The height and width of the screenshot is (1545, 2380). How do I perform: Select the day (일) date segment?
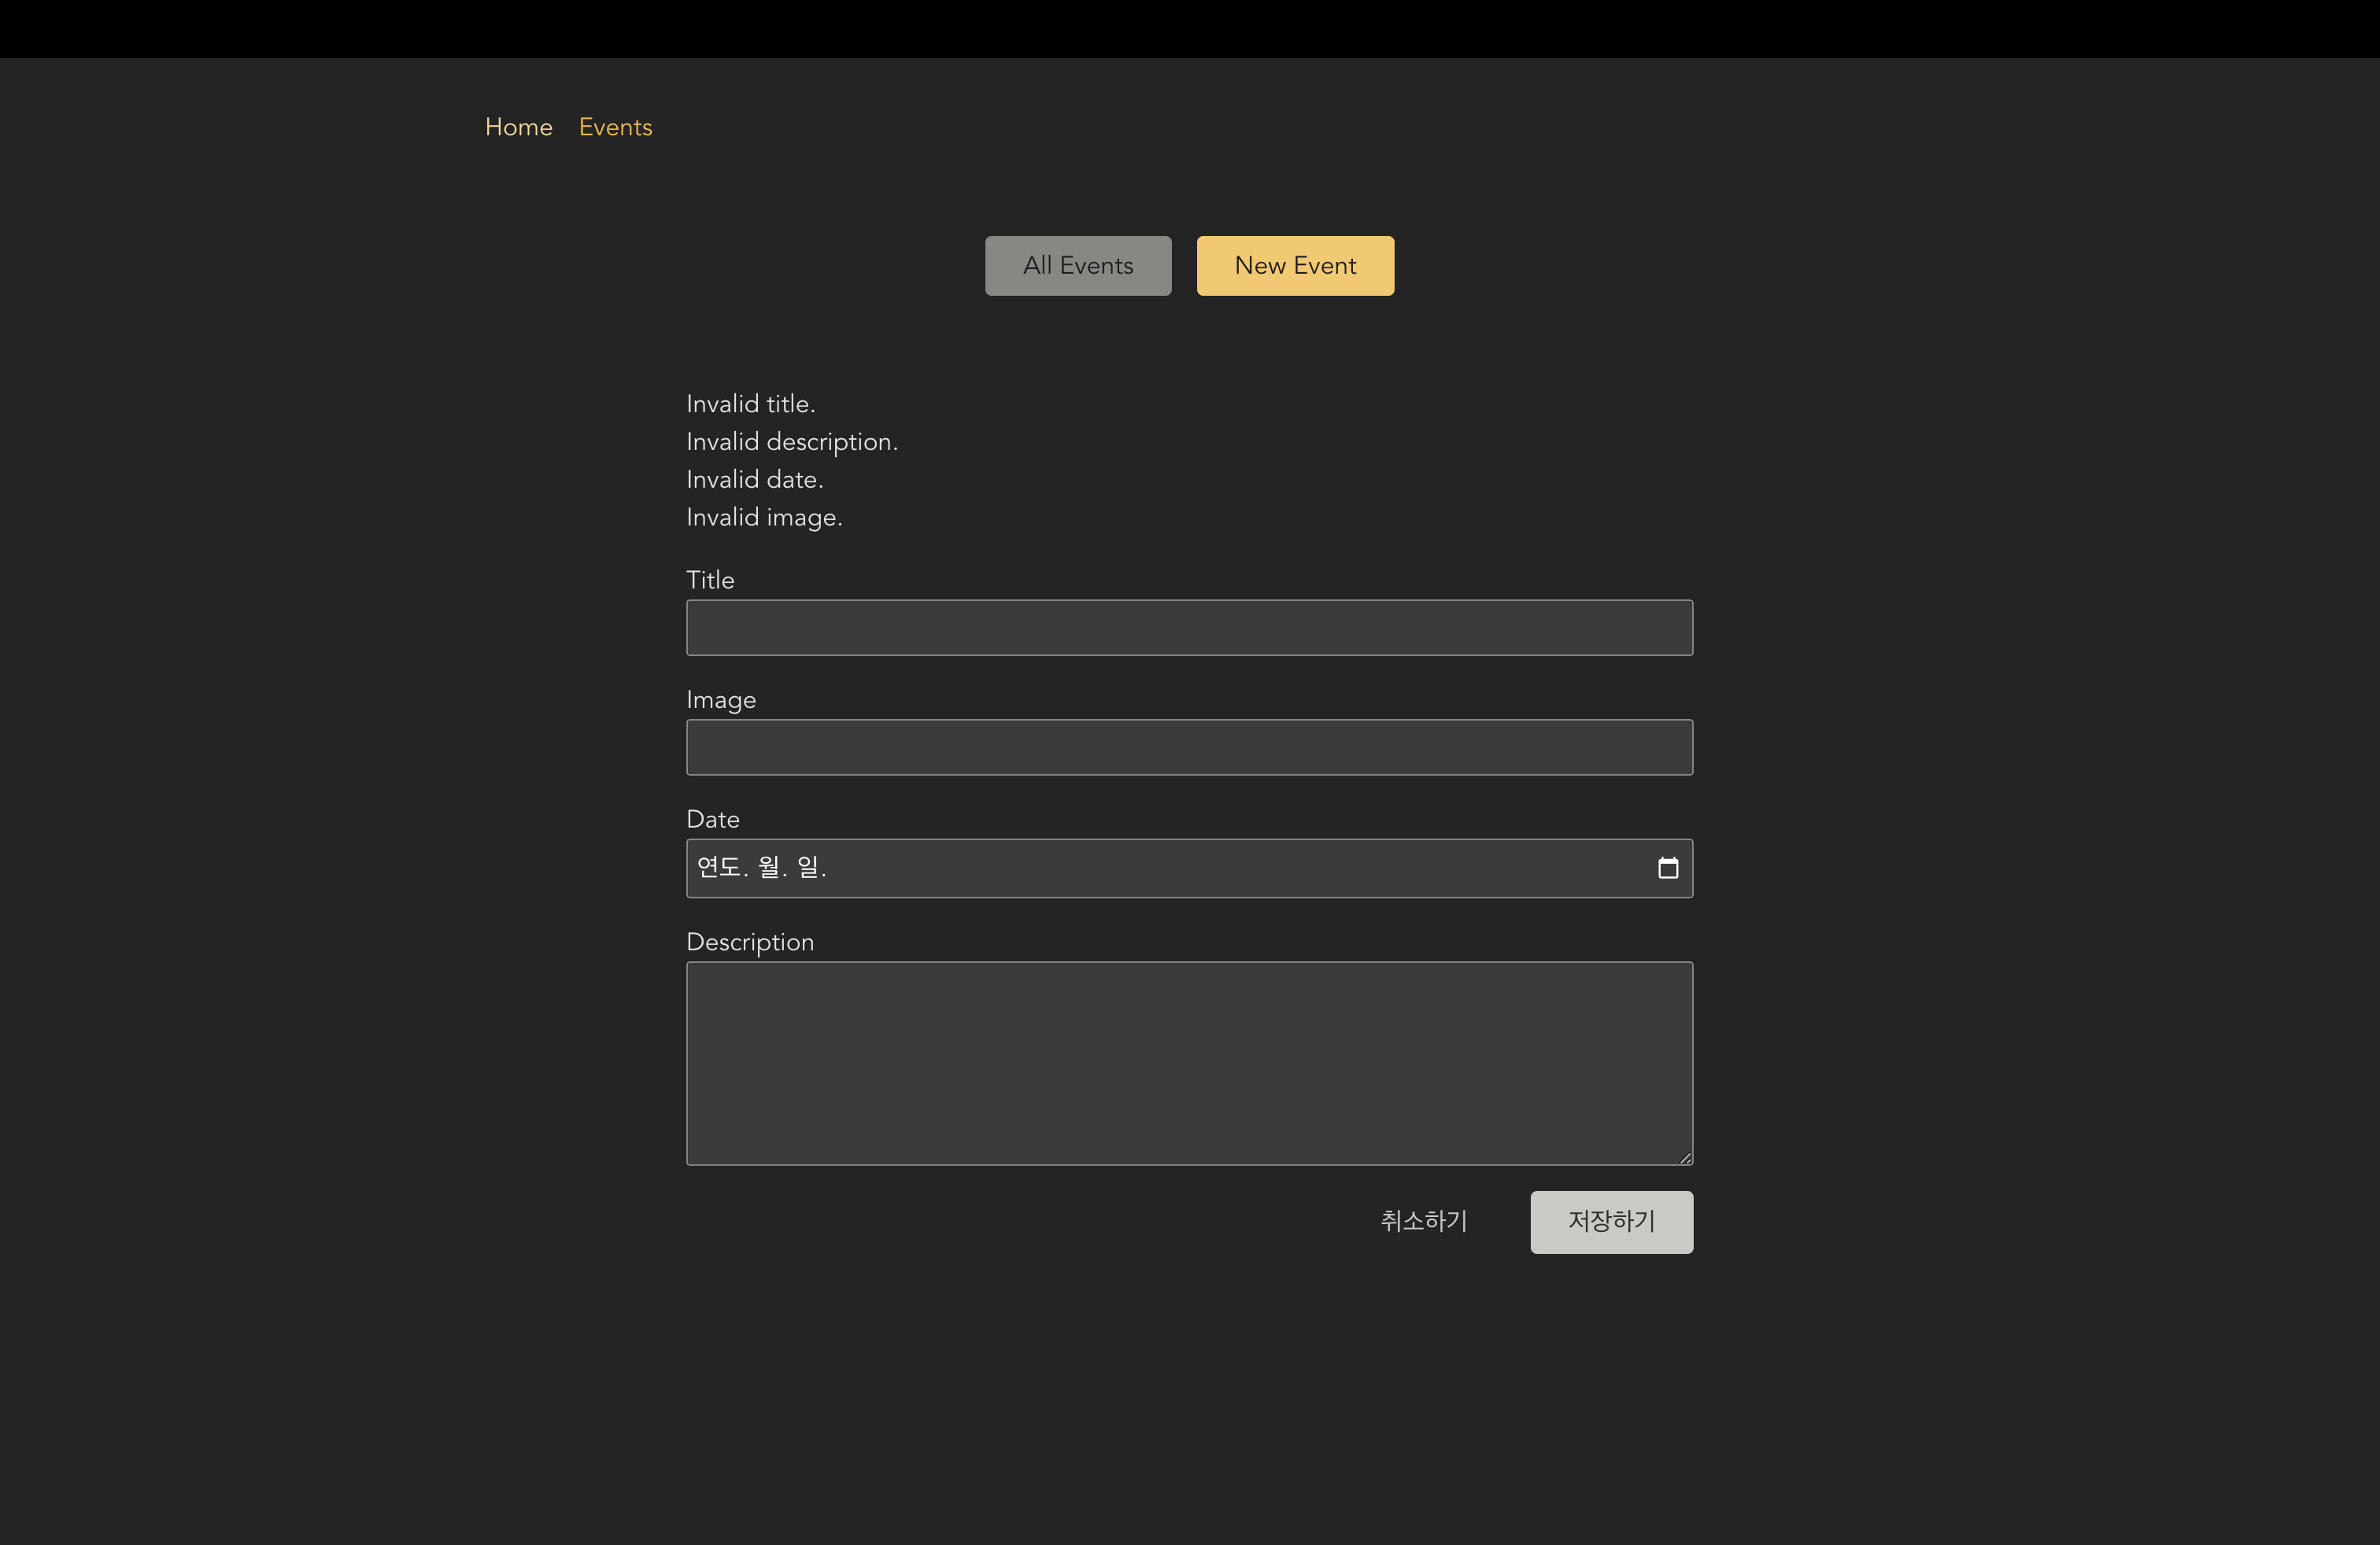point(808,868)
